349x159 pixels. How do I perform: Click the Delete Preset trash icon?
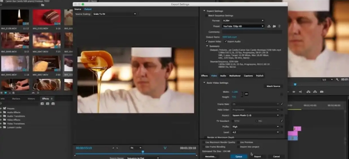pyautogui.click(x=280, y=26)
